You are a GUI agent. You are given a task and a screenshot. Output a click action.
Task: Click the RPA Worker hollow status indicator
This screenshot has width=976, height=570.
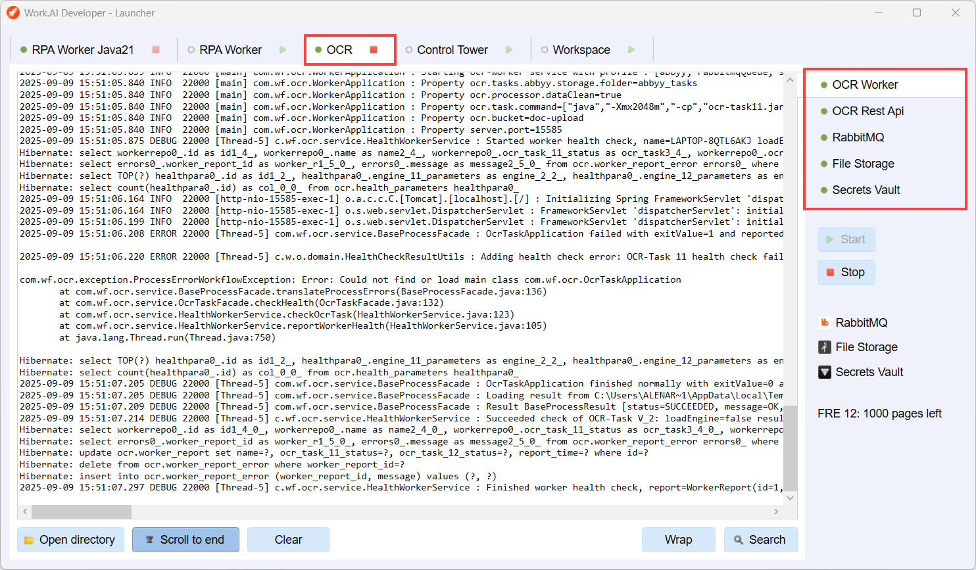(191, 50)
